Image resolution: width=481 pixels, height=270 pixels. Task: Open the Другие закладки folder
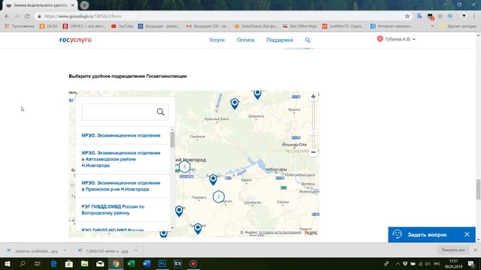458,26
